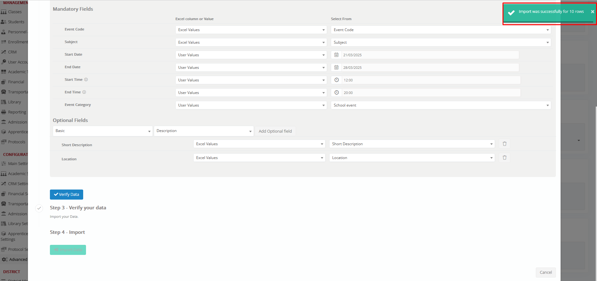597x281 pixels.
Task: Click the End Date calendar icon
Action: [336, 68]
